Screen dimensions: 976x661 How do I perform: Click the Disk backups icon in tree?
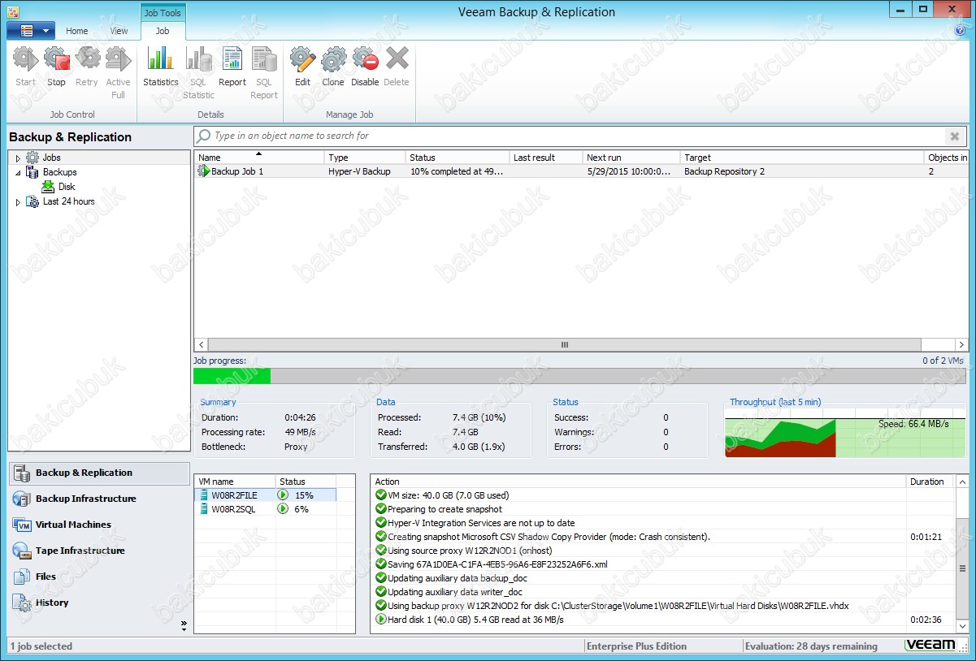[48, 187]
